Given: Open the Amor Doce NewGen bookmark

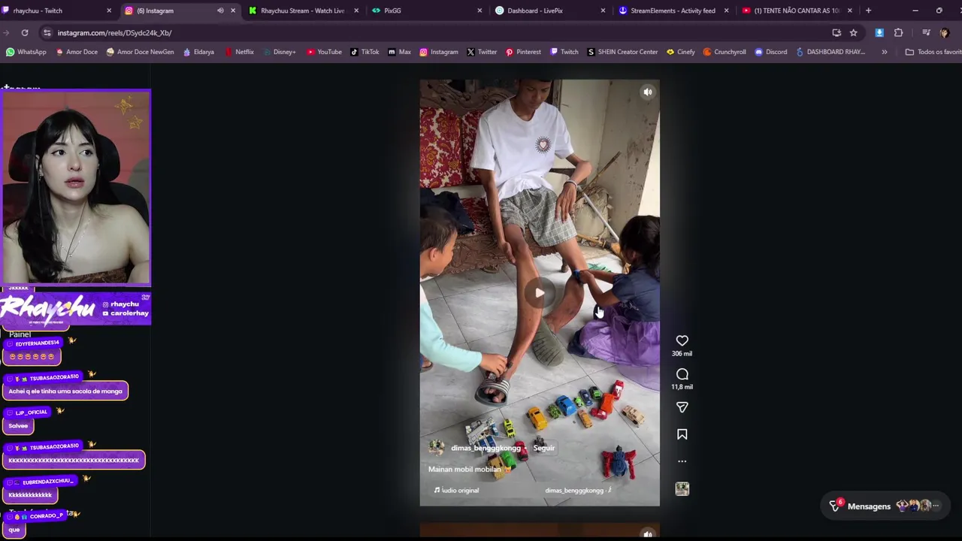Looking at the screenshot, I should (141, 52).
